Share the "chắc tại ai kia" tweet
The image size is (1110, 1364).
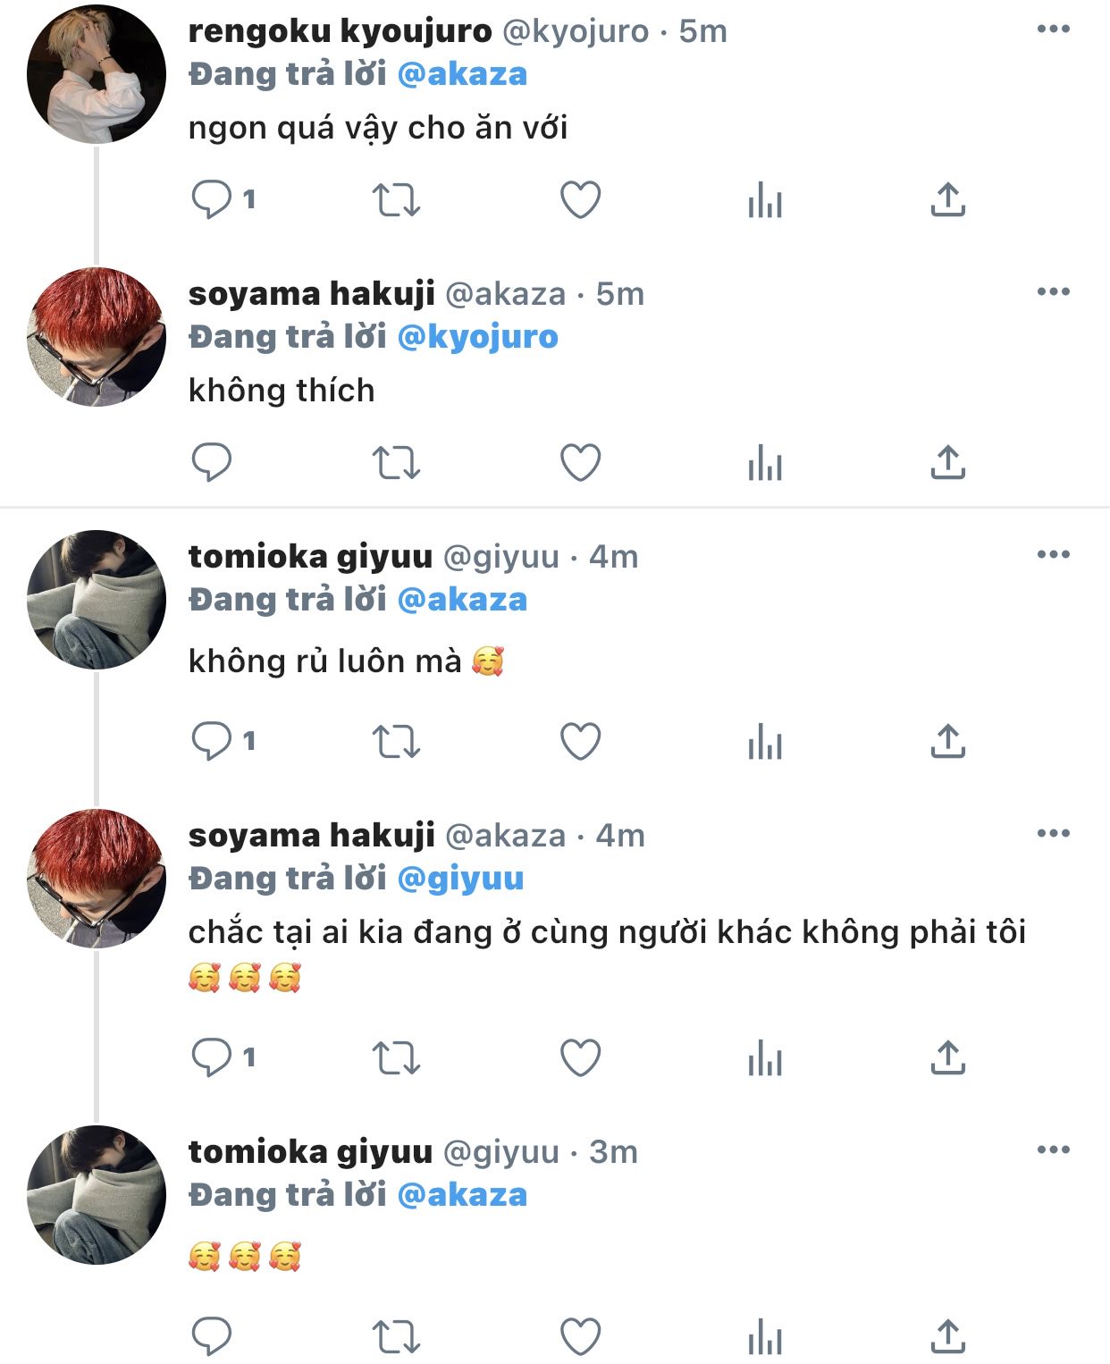coord(947,1057)
